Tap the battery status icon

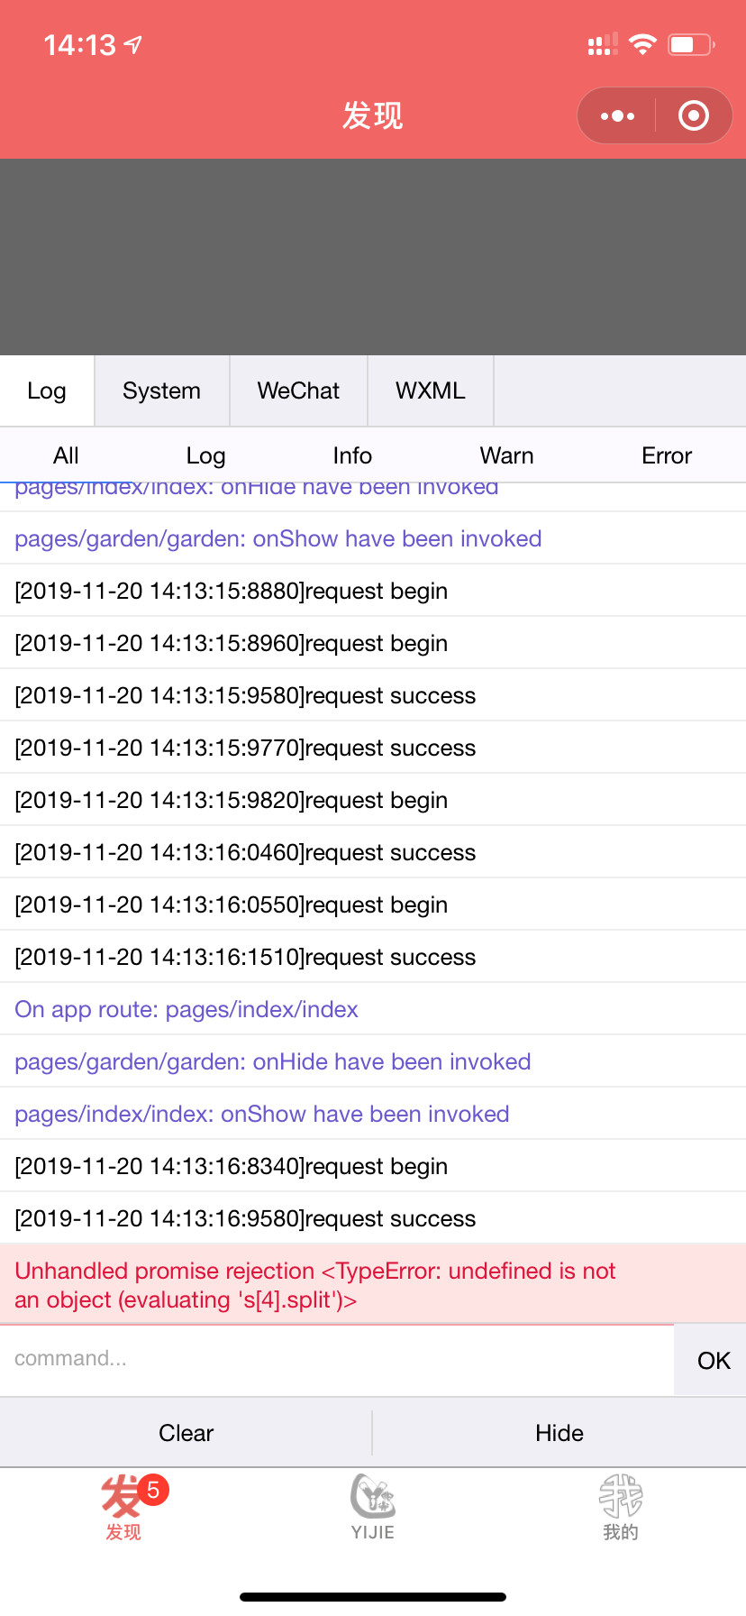pos(690,44)
